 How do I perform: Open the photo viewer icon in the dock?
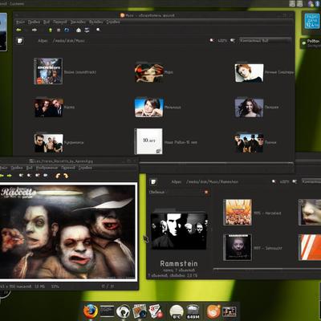(x=140, y=311)
